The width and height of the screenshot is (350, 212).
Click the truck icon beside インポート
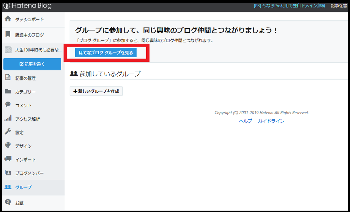8,159
